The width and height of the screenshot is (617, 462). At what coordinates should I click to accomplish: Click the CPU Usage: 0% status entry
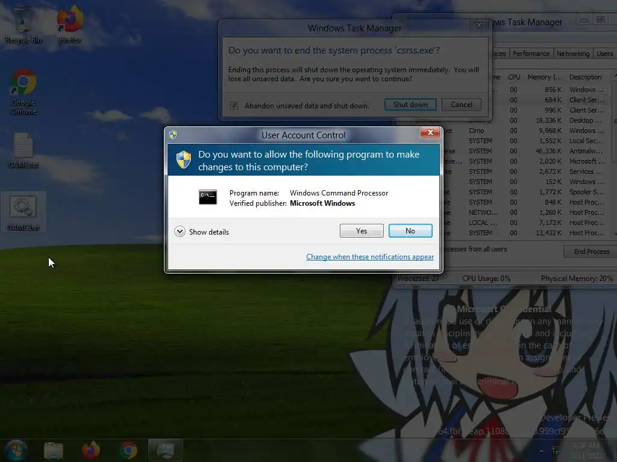486,278
